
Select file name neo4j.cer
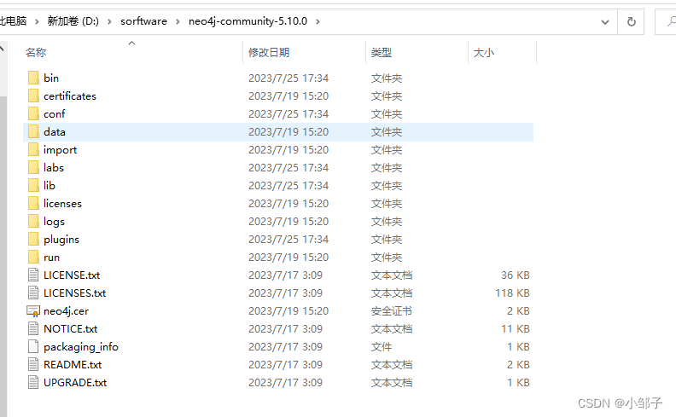point(66,311)
